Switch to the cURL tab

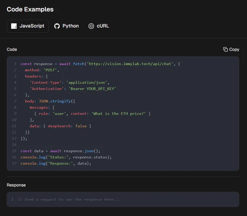tap(98, 26)
